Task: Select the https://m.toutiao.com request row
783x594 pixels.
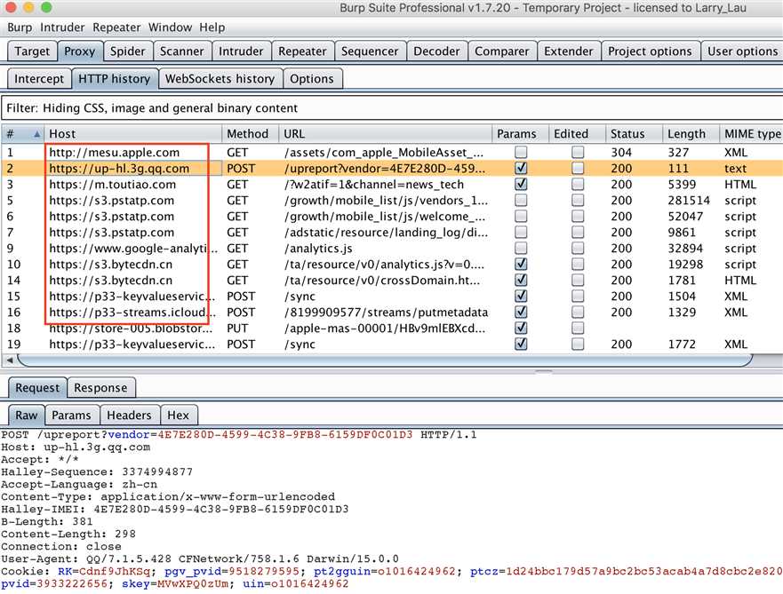Action: 392,184
